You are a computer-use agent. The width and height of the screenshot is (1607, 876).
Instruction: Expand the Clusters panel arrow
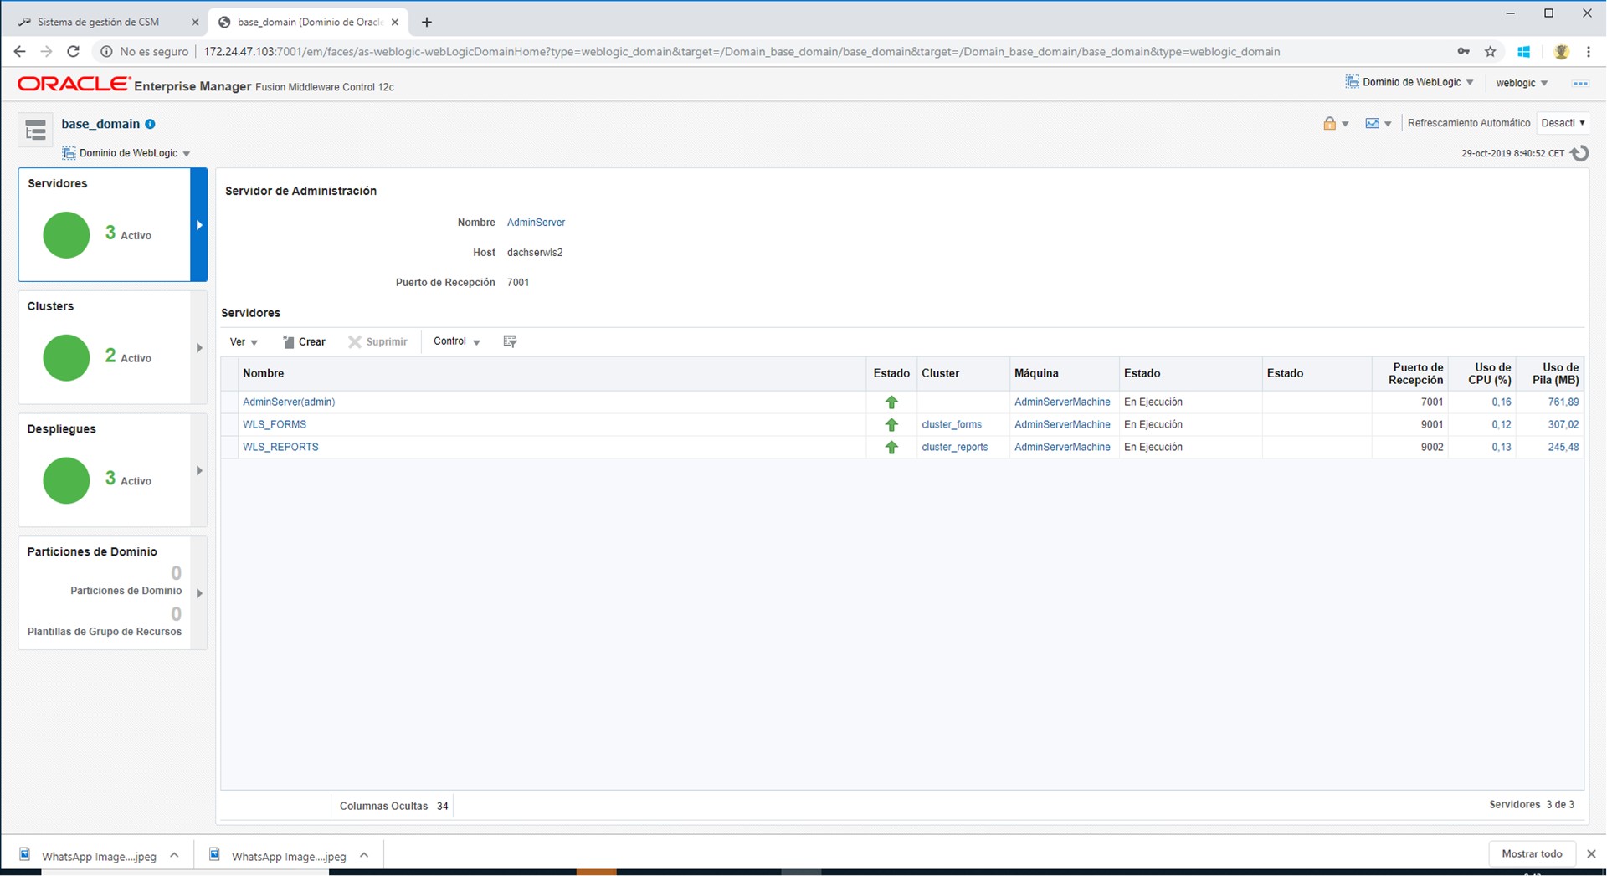[199, 348]
